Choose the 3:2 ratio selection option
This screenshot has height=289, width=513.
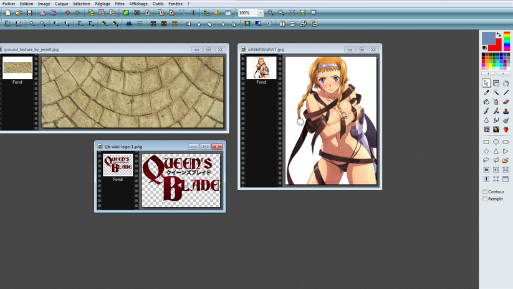pos(506,170)
